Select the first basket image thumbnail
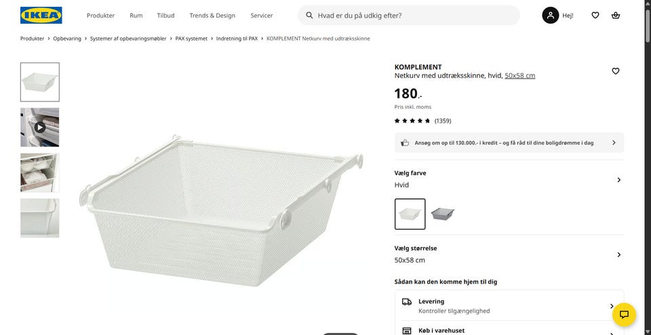The image size is (651, 335). click(x=40, y=82)
